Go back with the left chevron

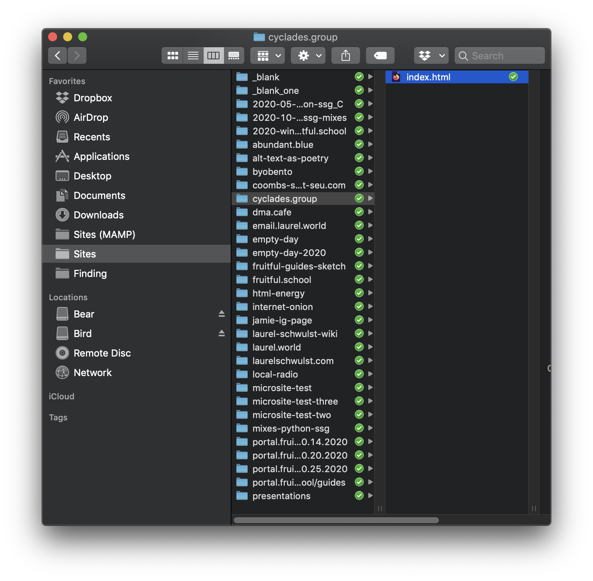tap(57, 56)
